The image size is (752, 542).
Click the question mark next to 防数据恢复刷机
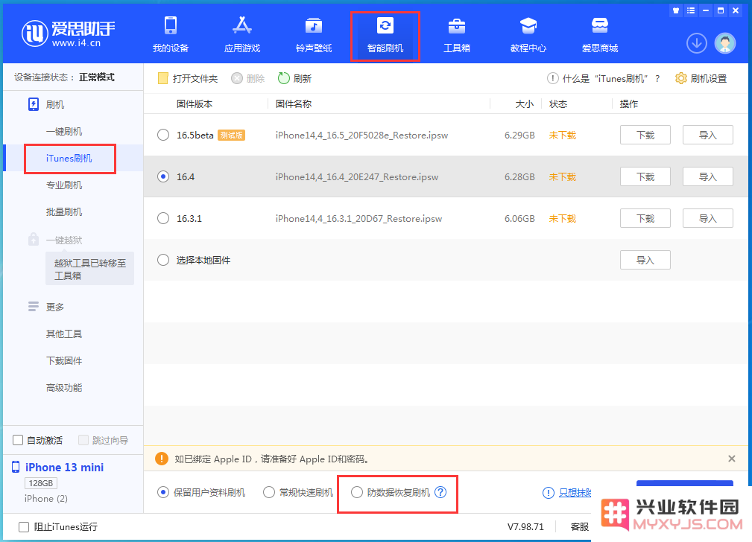click(x=440, y=492)
